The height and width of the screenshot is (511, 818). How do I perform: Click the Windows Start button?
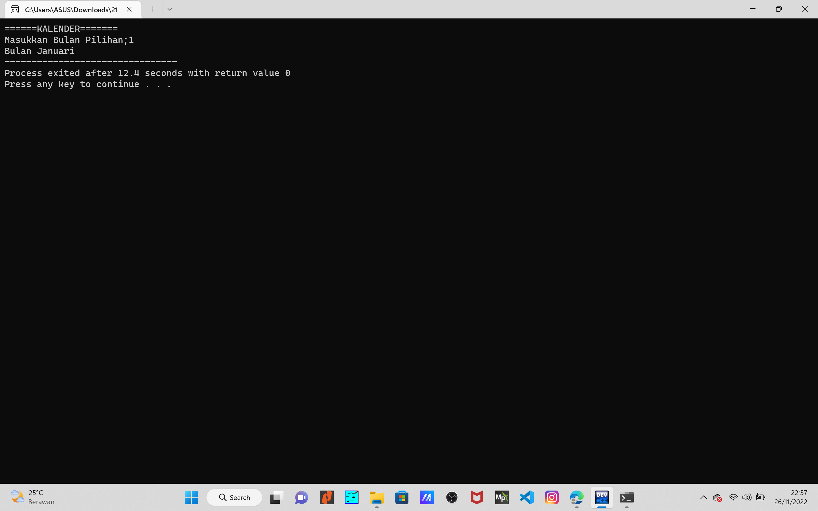tap(191, 497)
